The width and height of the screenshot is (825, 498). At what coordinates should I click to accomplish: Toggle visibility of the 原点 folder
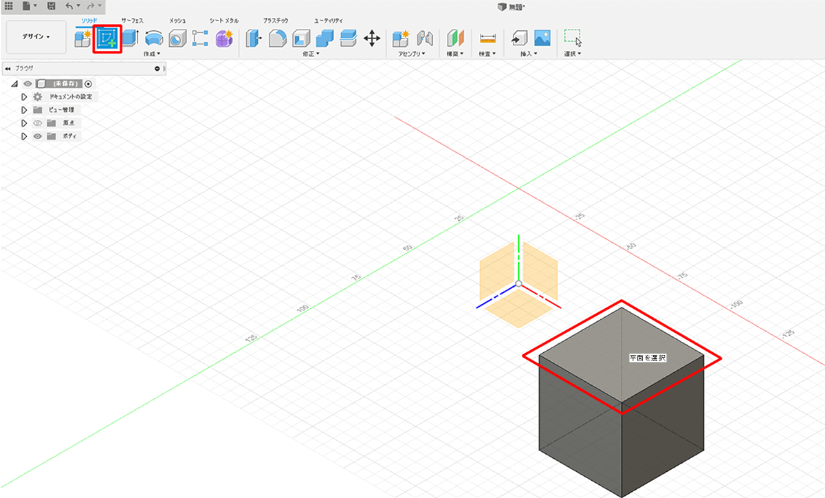click(x=38, y=123)
